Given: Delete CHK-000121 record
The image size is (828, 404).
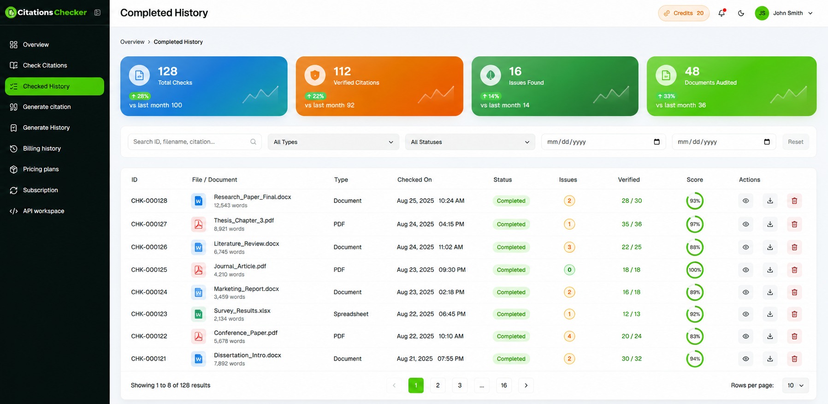Looking at the screenshot, I should 794,359.
